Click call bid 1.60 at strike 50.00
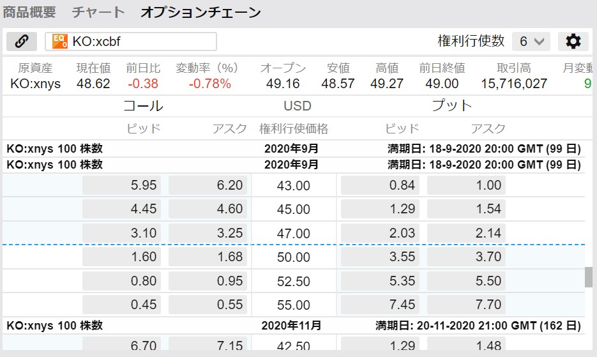This screenshot has width=597, height=357. pos(121,257)
